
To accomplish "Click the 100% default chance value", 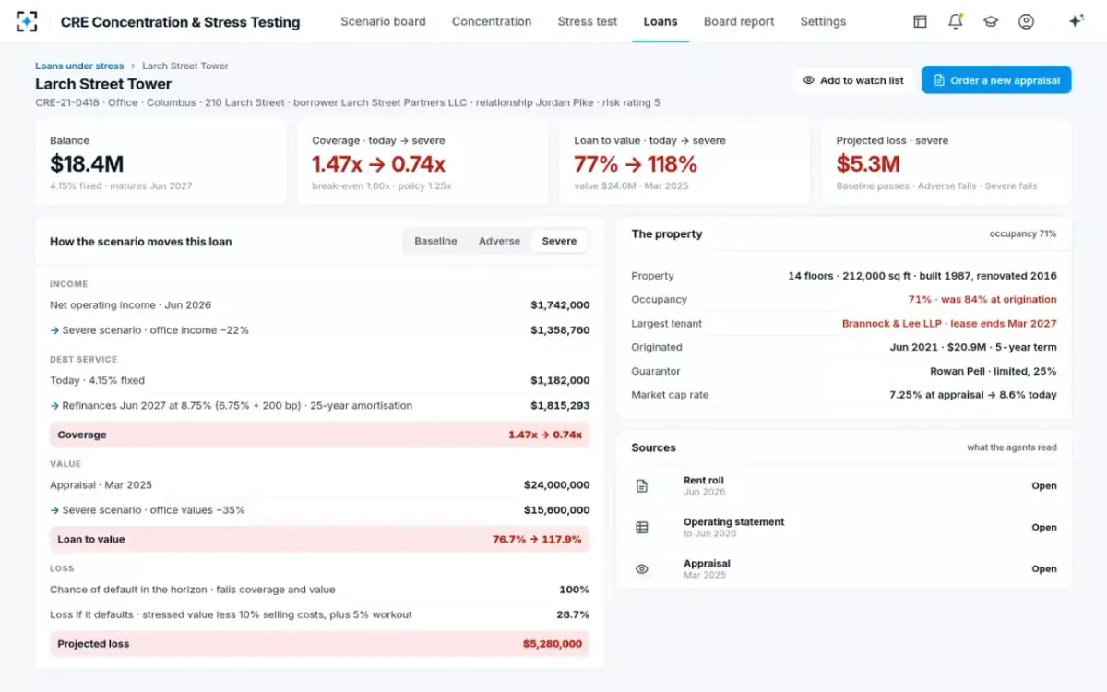I will point(574,590).
